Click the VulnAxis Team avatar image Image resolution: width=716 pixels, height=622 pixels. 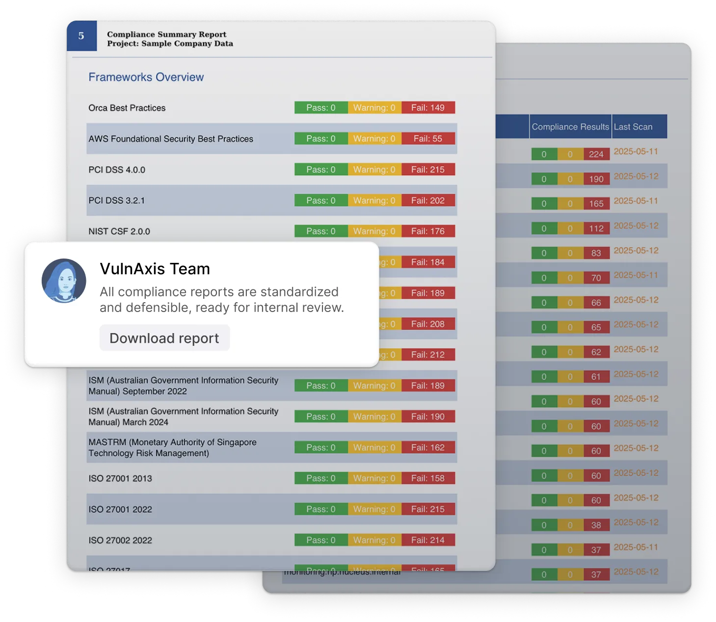tap(64, 281)
